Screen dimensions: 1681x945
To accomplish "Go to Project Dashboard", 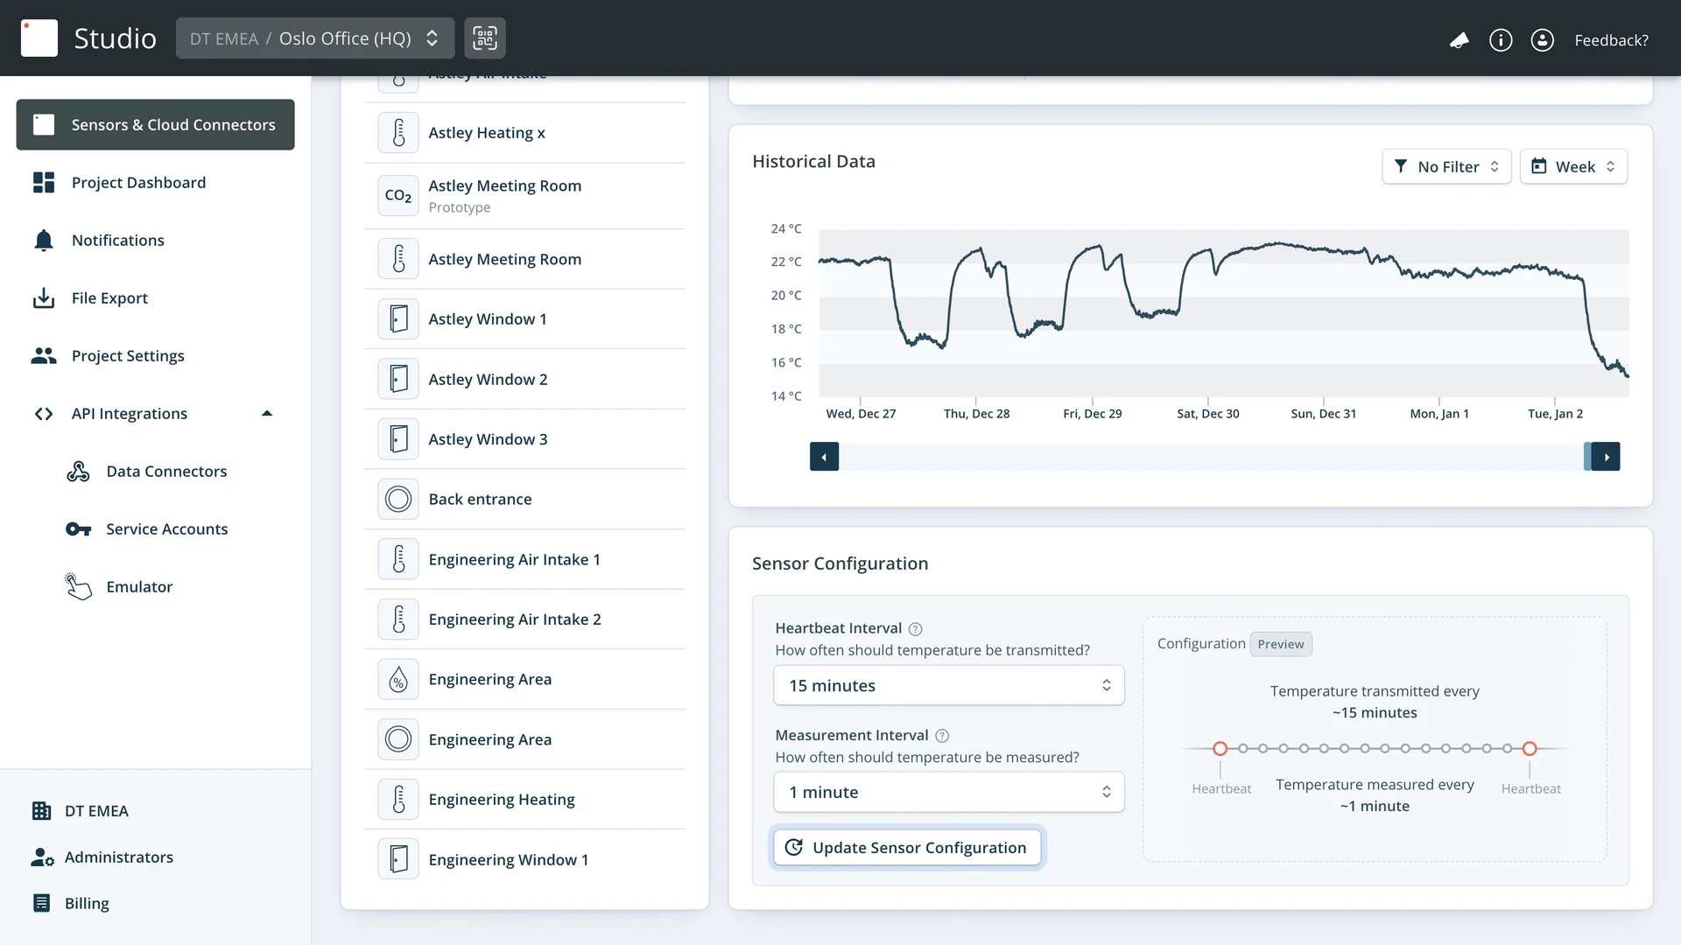I will (138, 183).
